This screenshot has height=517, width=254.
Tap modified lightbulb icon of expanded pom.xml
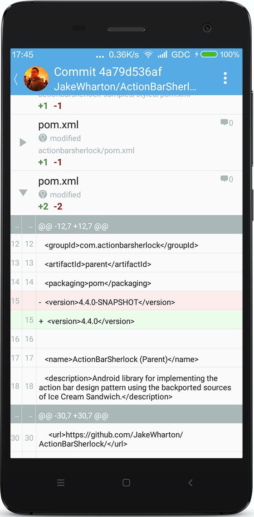(x=43, y=194)
